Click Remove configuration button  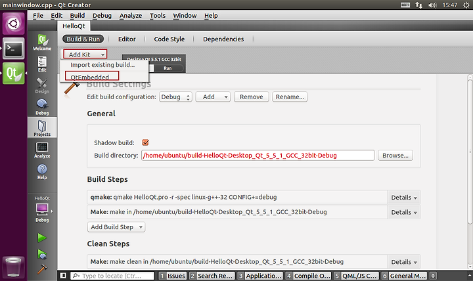(x=251, y=97)
